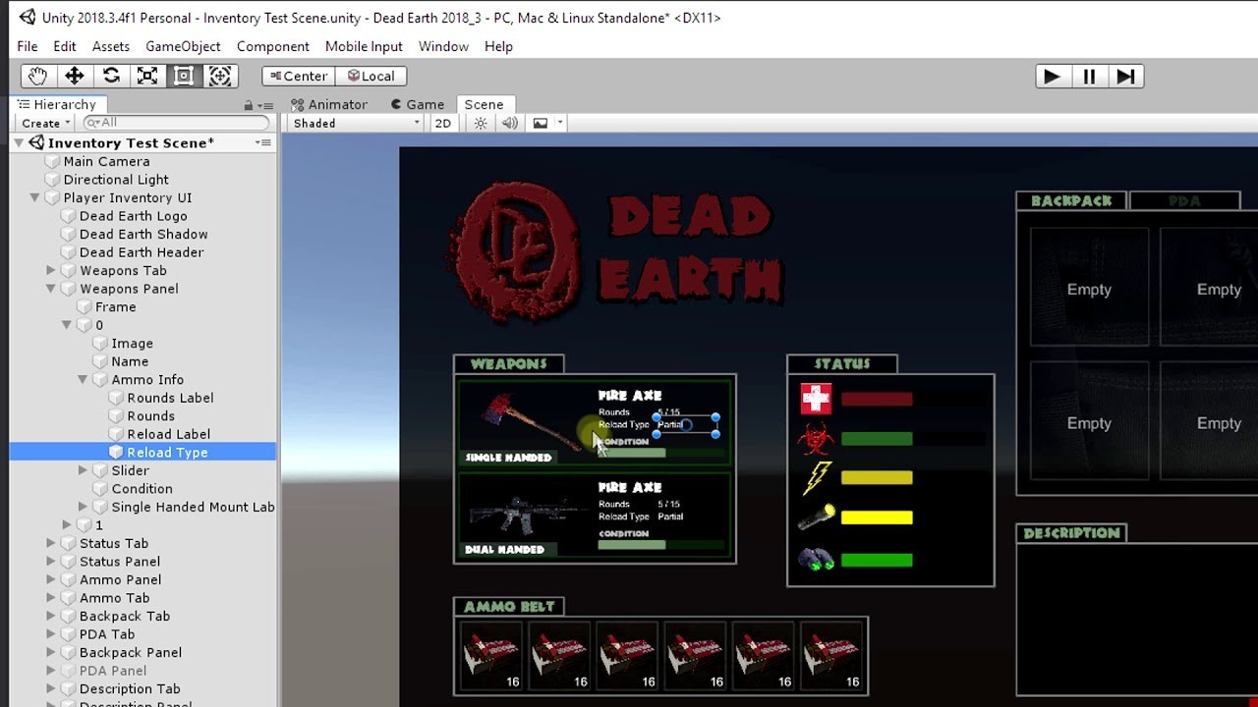Click the lightning stamina status bar
Image resolution: width=1258 pixels, height=707 pixels.
tap(877, 478)
